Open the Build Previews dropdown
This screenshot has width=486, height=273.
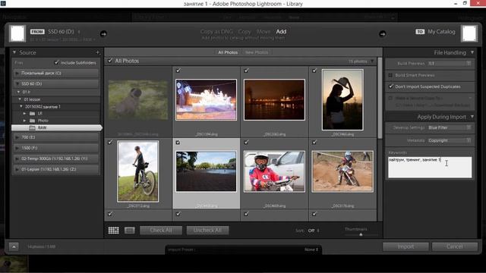click(450, 64)
